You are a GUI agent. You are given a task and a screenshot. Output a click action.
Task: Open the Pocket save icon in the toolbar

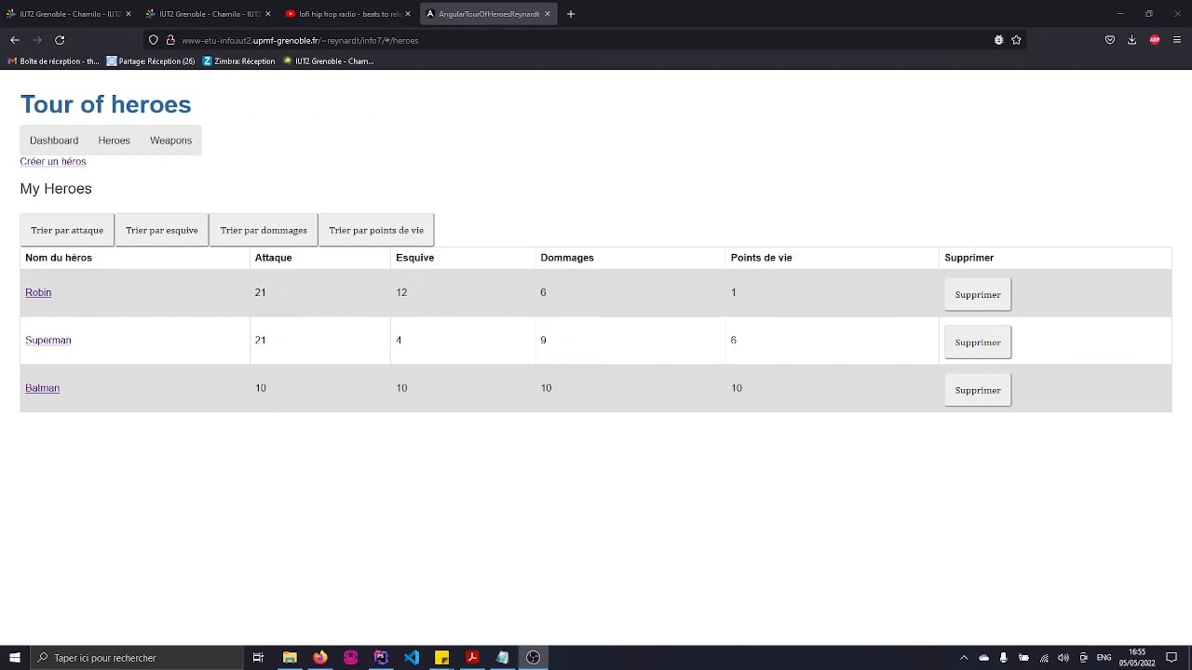coord(1110,40)
